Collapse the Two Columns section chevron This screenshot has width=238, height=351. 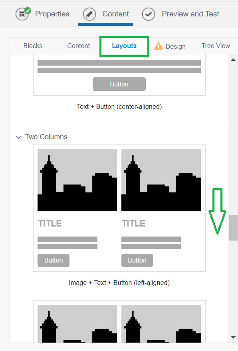click(x=19, y=137)
